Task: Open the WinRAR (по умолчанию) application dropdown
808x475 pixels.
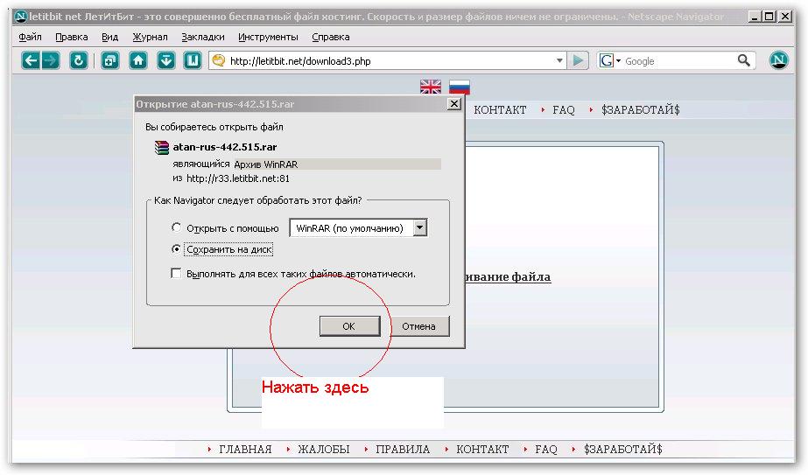Action: click(x=358, y=227)
